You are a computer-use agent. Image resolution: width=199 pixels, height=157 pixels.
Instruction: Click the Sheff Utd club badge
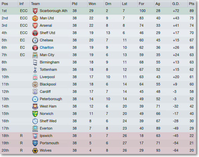pyautogui.click(x=35, y=33)
